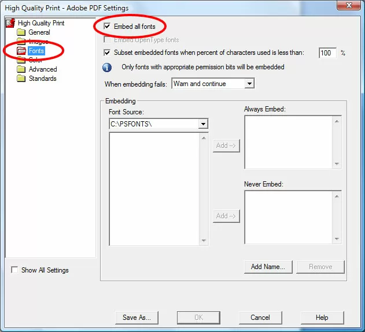Click the blue info icon
The image size is (365, 332).
coord(107,68)
